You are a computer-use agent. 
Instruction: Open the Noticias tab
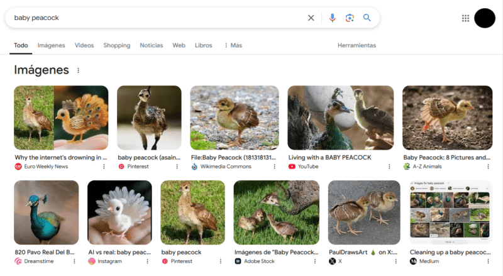tap(151, 45)
